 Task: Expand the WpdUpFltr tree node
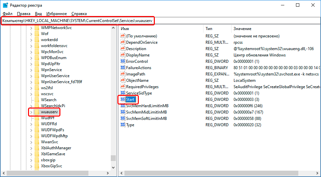[x=31, y=64]
